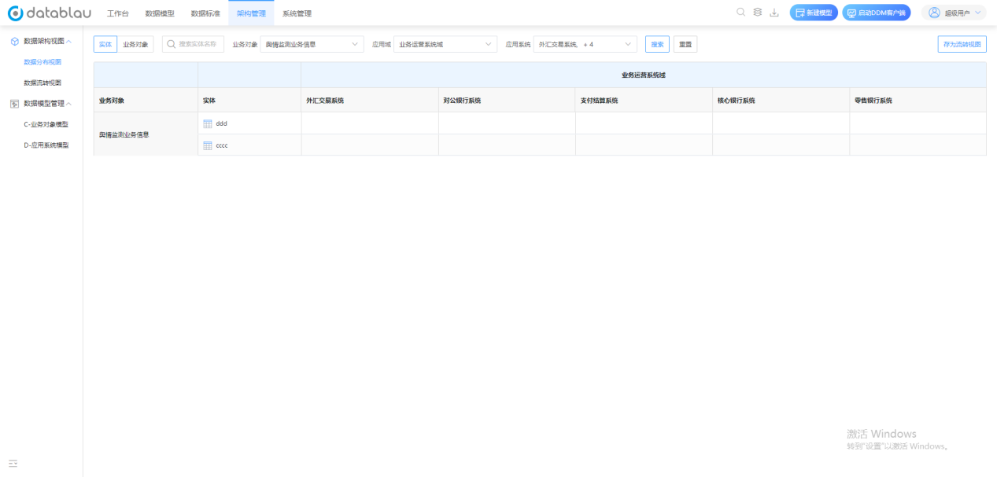997x477 pixels.
Task: Click the 数据架构视图 cube icon
Action: coord(14,41)
